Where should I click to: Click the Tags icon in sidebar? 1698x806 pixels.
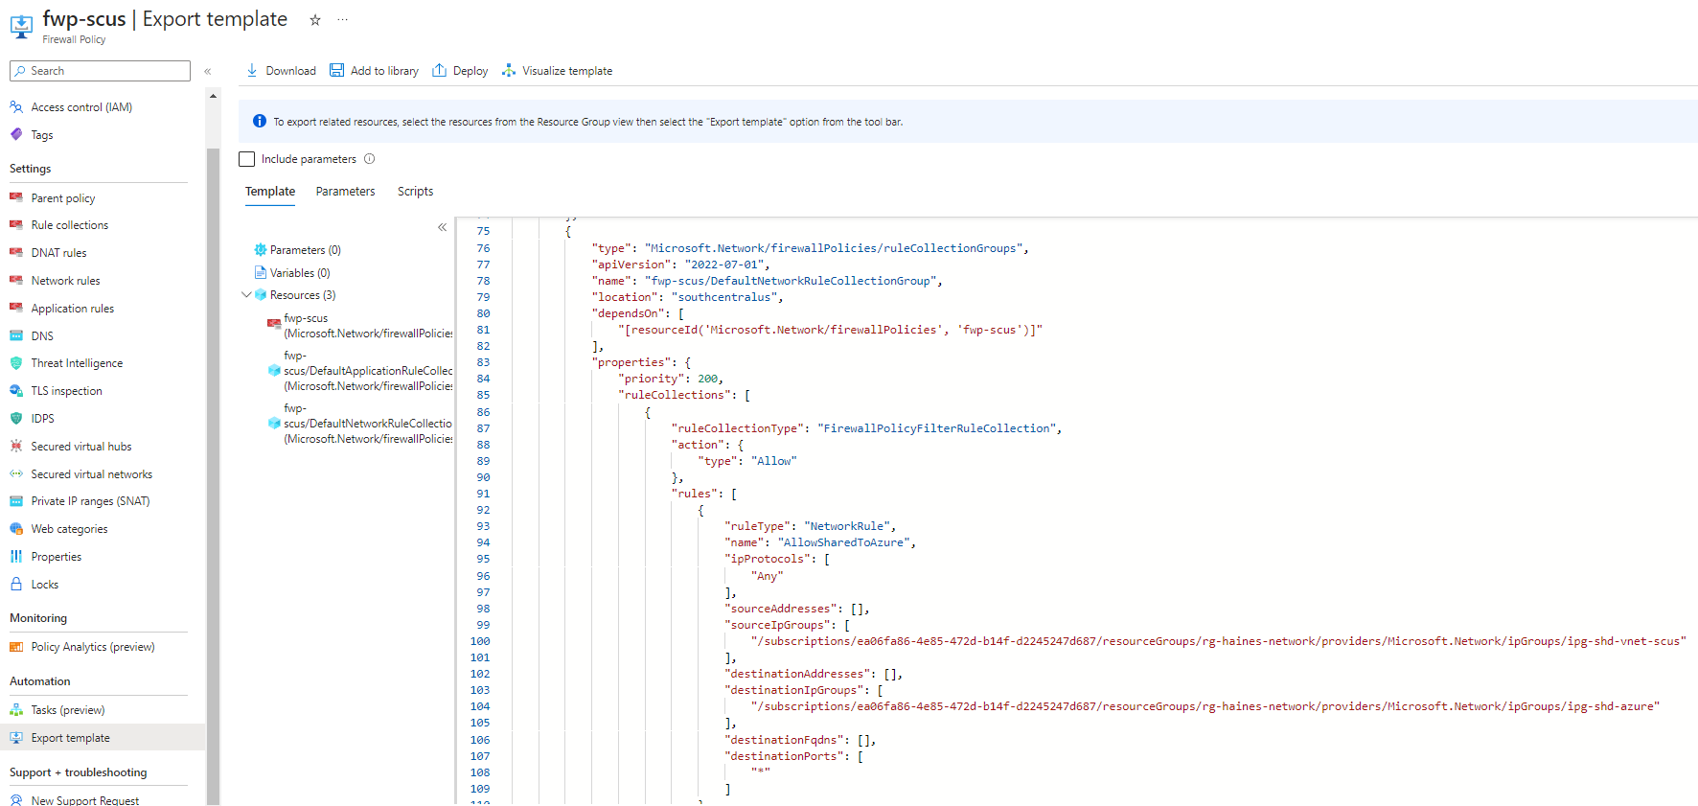(x=16, y=134)
